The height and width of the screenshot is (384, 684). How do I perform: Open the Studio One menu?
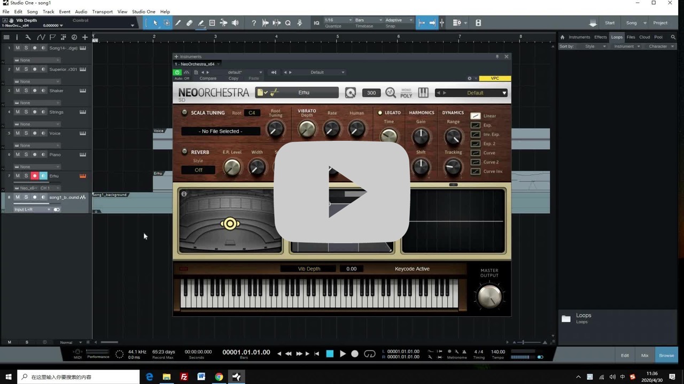click(x=143, y=12)
